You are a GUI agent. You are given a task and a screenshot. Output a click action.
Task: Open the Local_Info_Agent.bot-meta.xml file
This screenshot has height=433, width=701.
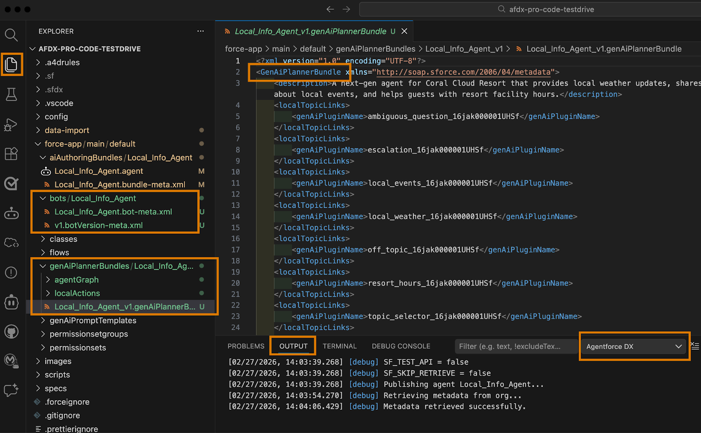[113, 211]
